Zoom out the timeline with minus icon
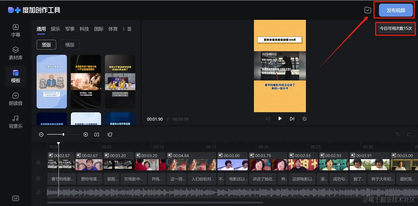The width and height of the screenshot is (418, 206). (x=41, y=135)
